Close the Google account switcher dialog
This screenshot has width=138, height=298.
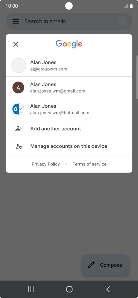coord(16,45)
